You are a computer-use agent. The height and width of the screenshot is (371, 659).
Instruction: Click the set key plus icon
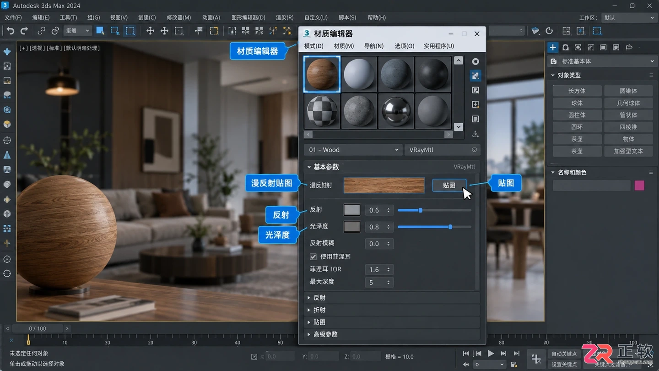coord(535,359)
